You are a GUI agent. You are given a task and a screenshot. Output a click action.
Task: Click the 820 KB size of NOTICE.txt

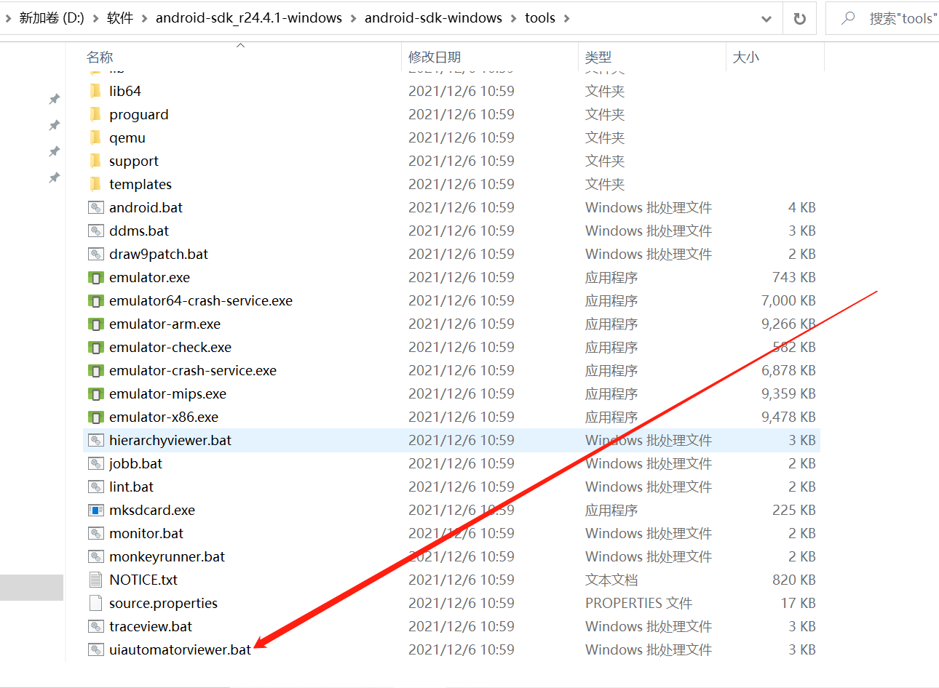(794, 580)
